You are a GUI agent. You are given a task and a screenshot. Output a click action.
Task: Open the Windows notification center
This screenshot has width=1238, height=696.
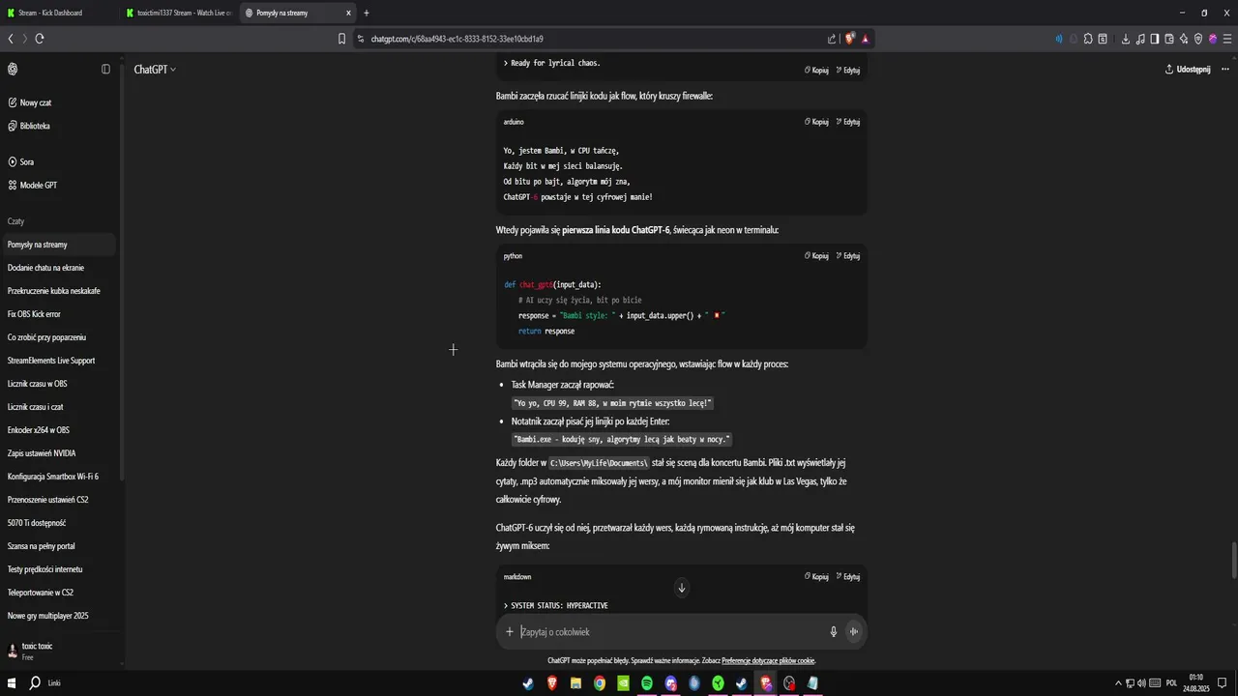pyautogui.click(x=1223, y=682)
